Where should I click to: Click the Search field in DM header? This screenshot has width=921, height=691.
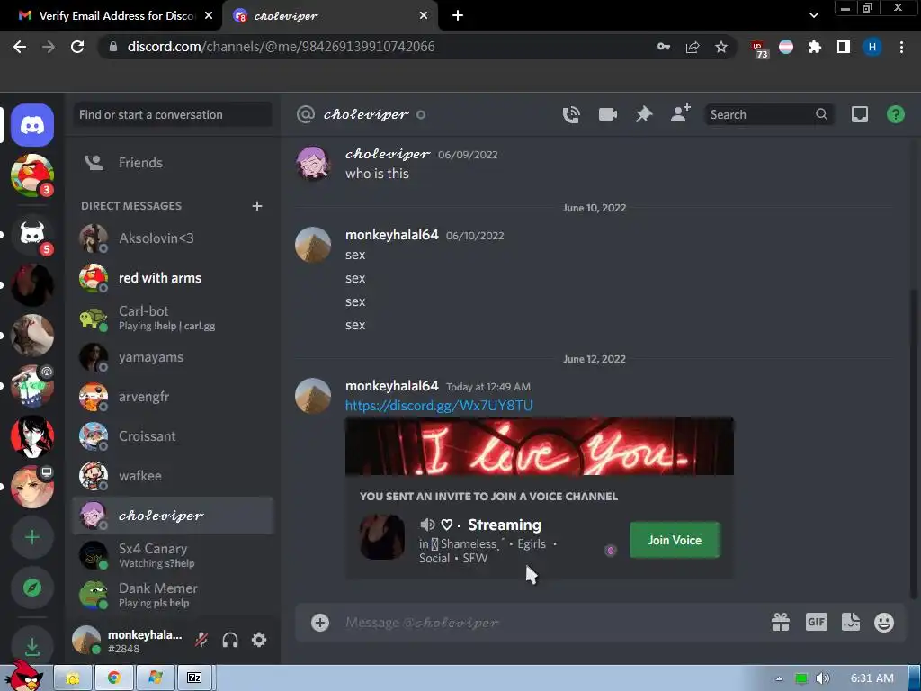tap(768, 114)
